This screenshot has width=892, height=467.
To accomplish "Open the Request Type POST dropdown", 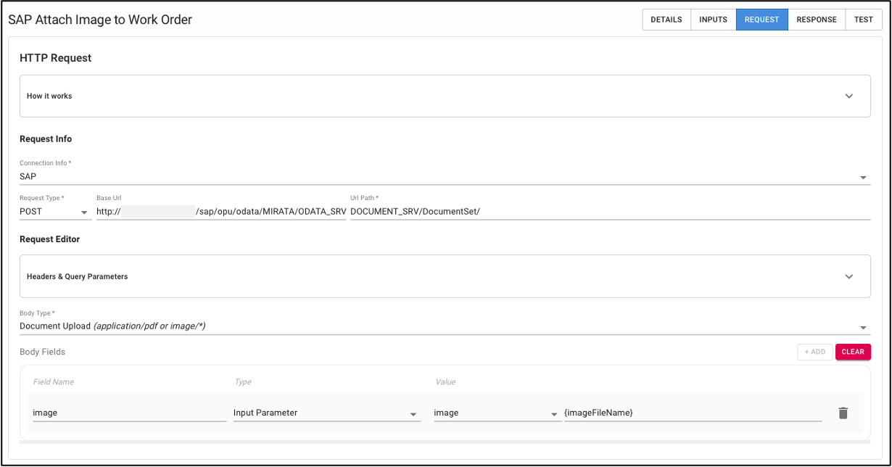I will (x=55, y=212).
